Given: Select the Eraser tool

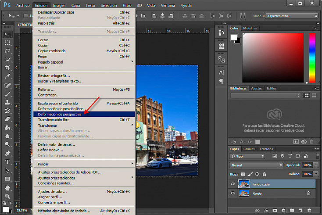Looking at the screenshot, I should tap(7, 119).
